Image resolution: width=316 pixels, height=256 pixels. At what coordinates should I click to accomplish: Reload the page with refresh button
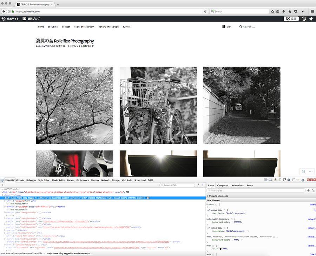[205, 11]
